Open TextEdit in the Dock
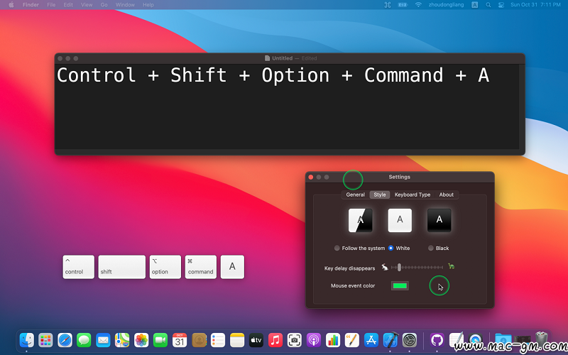This screenshot has width=568, height=355. (456, 340)
